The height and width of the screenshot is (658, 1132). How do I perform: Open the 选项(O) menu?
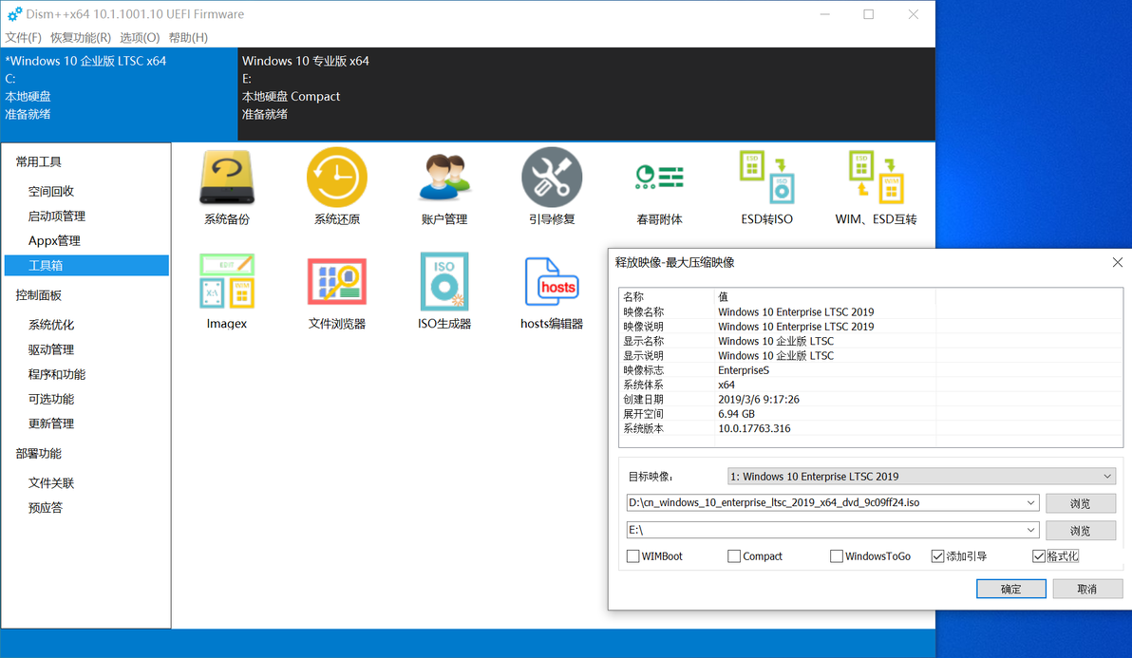coord(140,38)
